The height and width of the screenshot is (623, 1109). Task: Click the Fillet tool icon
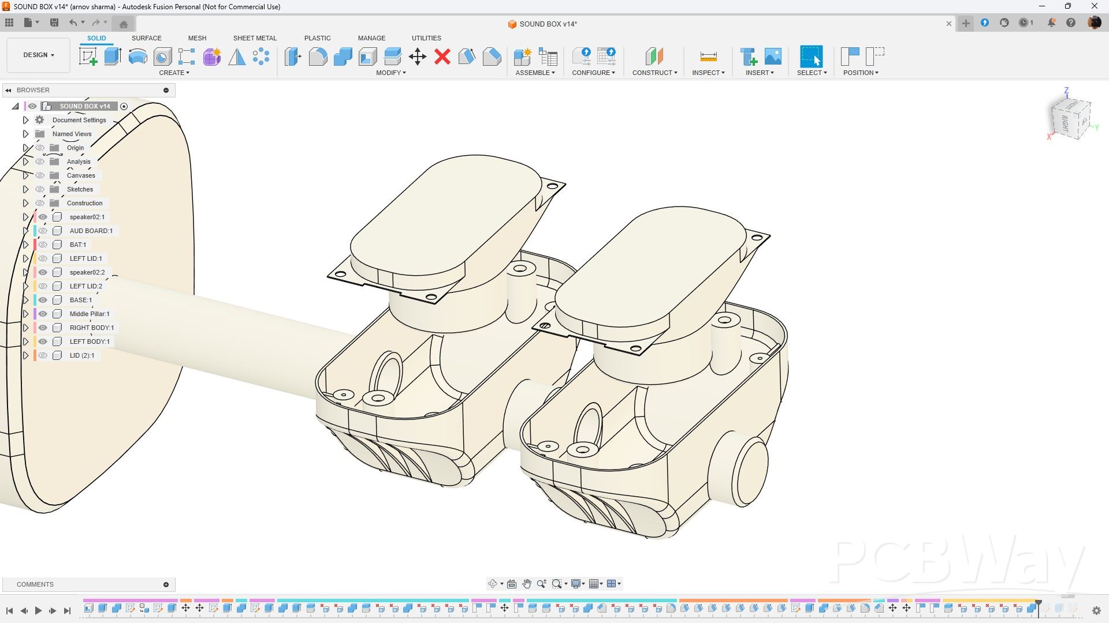[x=318, y=57]
